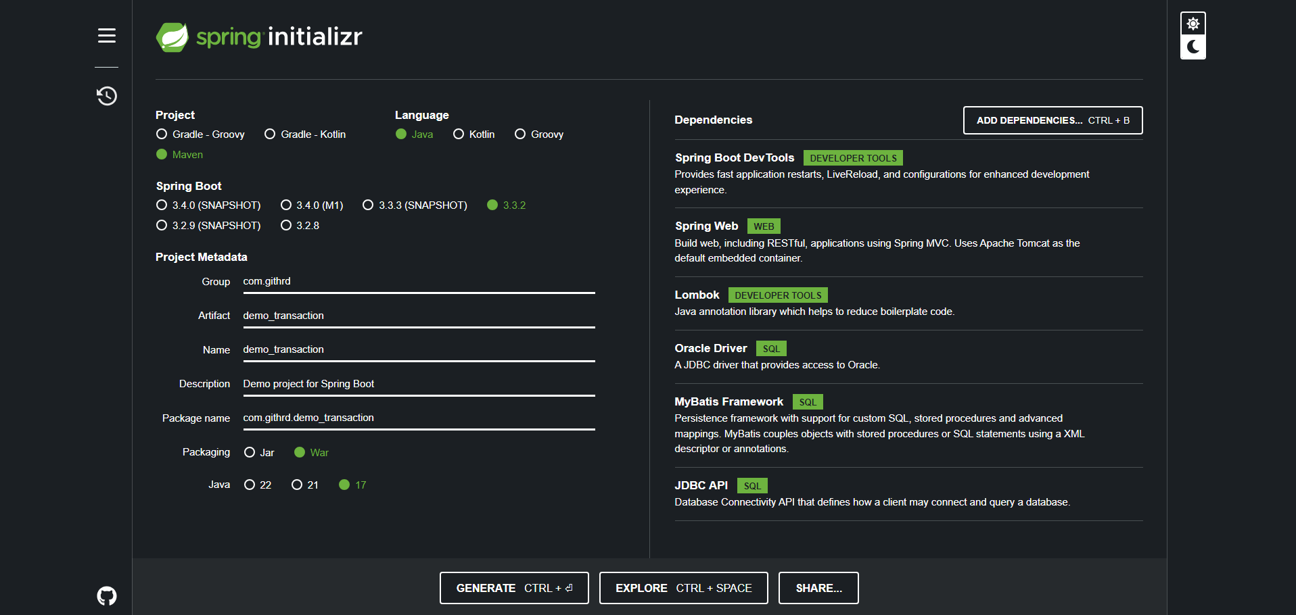1296x615 pixels.
Task: Click the Project Metadata heading
Action: tap(202, 257)
